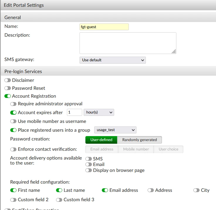Viewport: 216px width, 210px height.
Task: Click the account expiry number field
Action: pyautogui.click(x=75, y=112)
